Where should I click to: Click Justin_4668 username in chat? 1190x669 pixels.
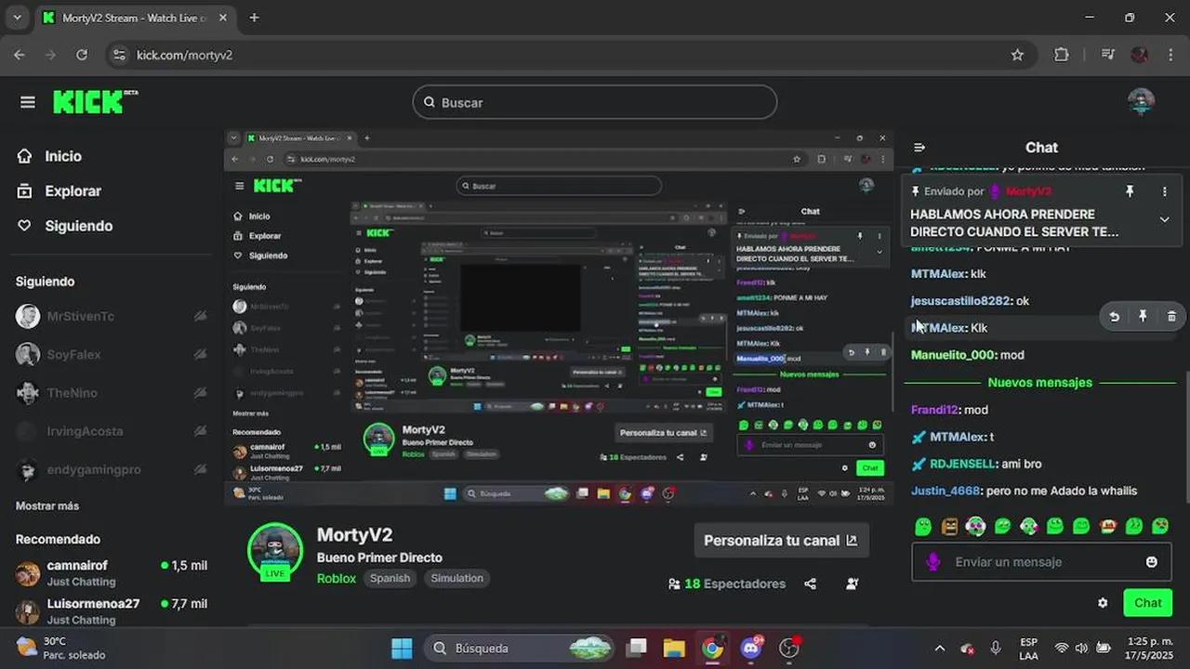point(945,491)
